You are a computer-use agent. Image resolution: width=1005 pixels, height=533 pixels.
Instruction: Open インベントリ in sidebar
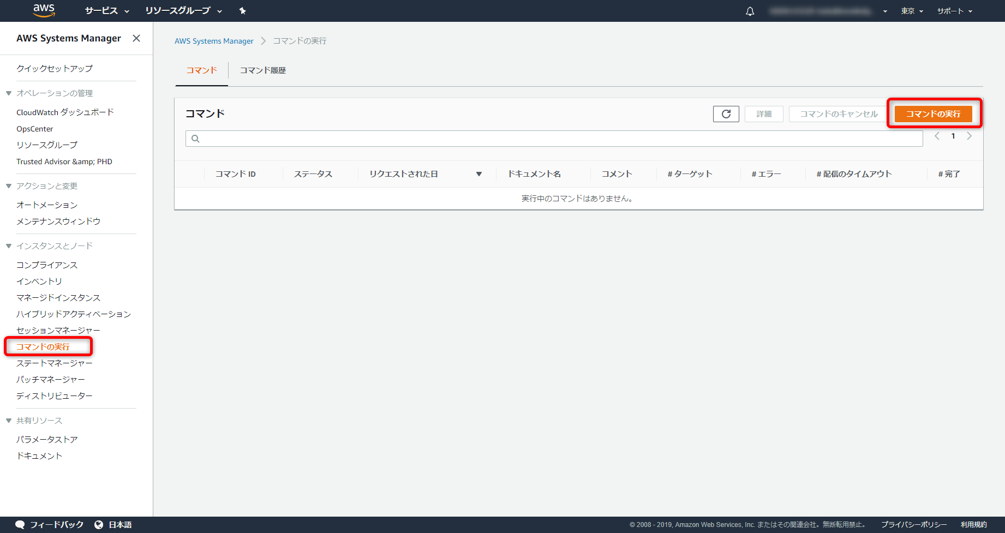tap(39, 282)
